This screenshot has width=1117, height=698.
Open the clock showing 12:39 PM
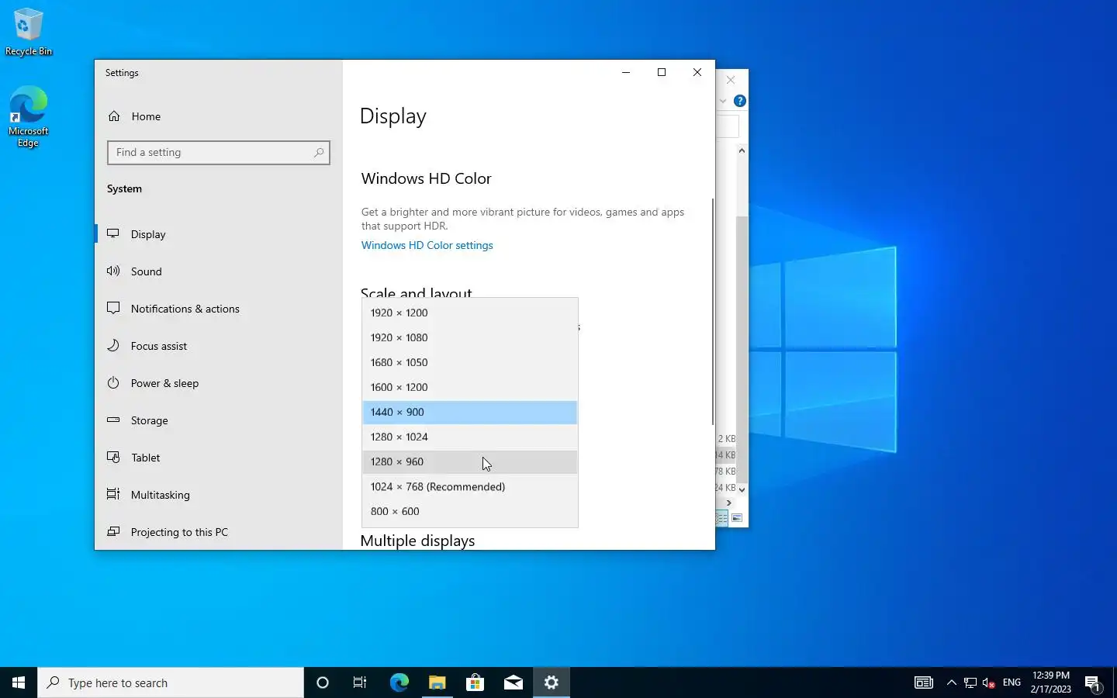(1050, 682)
